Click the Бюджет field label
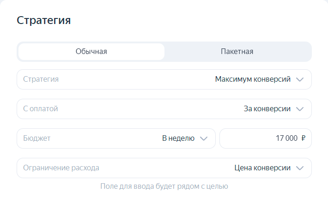 coord(36,138)
